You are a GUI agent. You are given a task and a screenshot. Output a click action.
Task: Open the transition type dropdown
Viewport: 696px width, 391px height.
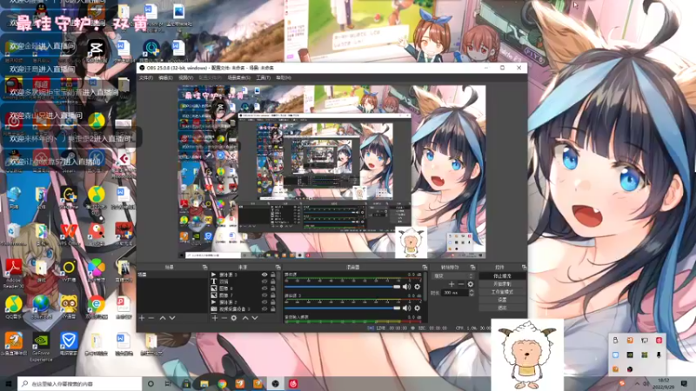click(x=452, y=275)
